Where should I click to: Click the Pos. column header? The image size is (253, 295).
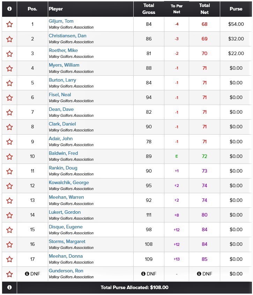[x=32, y=9]
